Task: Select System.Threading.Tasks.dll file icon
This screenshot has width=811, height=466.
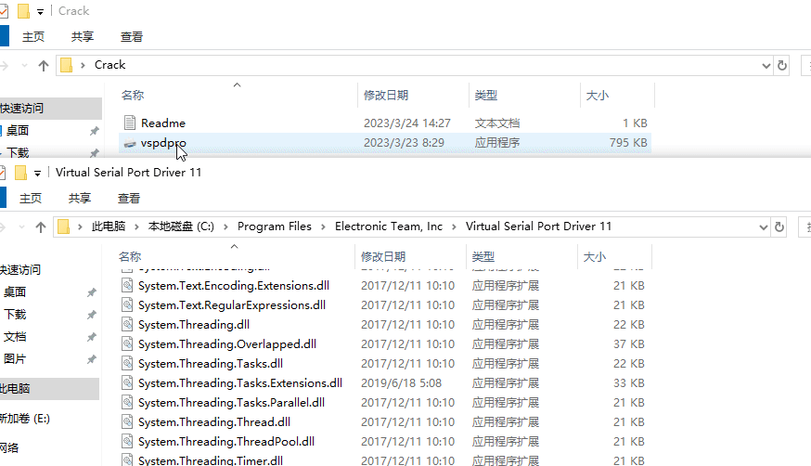Action: [127, 363]
